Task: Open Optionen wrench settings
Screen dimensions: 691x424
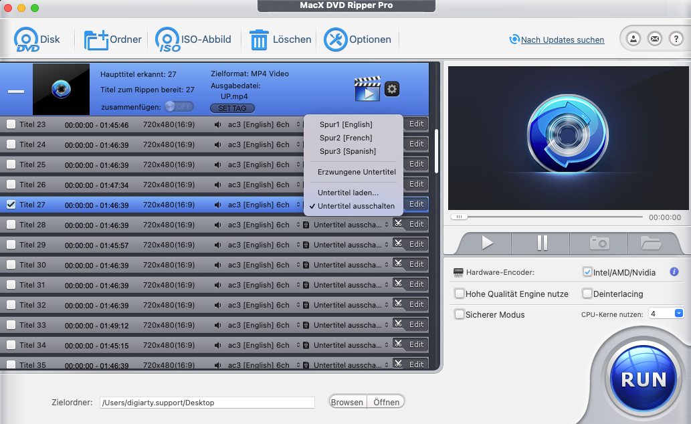Action: pyautogui.click(x=336, y=40)
